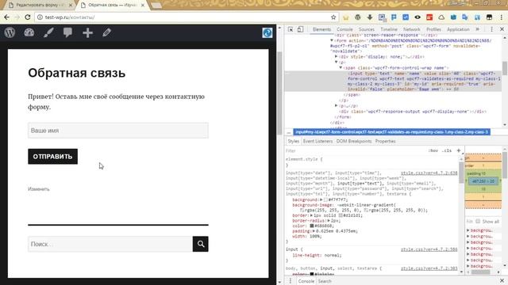Check the Show all computed styles checkbox
The width and height of the screenshot is (508, 285).
(x=478, y=222)
